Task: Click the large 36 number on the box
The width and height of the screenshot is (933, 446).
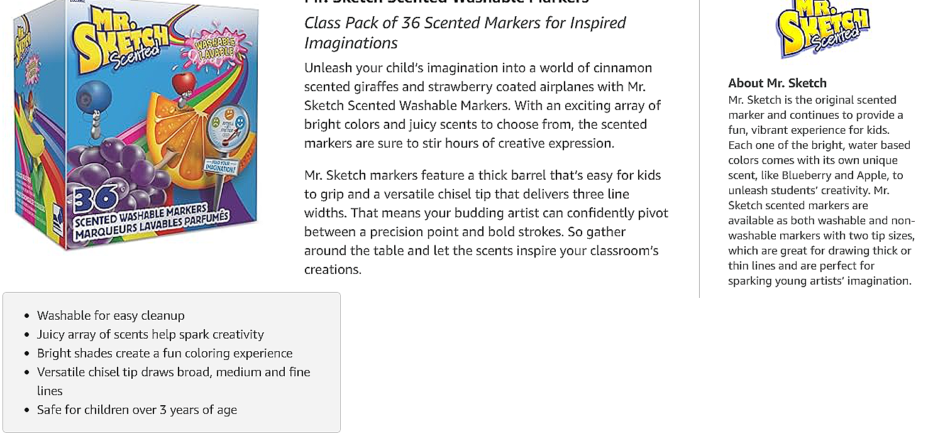Action: pyautogui.click(x=96, y=200)
